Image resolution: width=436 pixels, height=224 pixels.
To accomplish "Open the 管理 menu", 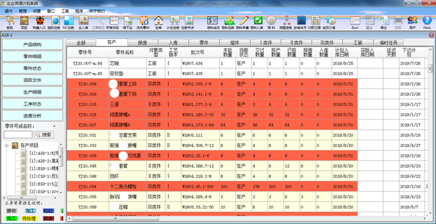I will [x=23, y=12].
